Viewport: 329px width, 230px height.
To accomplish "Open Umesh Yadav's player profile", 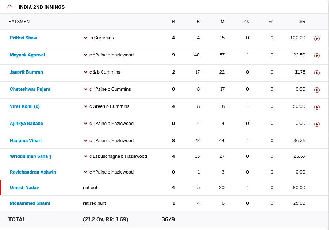I will coord(24,187).
